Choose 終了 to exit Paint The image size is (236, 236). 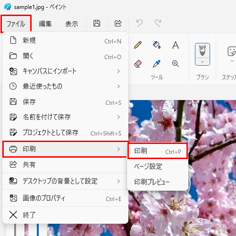(65, 215)
